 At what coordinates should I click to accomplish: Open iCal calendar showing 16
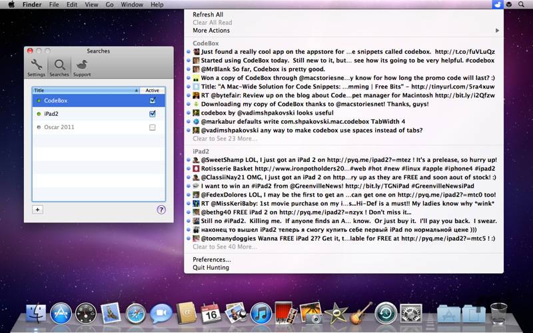[x=211, y=312]
